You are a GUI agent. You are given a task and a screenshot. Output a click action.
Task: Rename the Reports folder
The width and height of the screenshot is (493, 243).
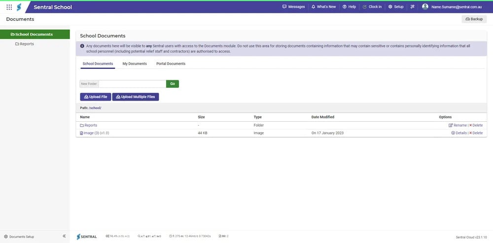coord(458,125)
